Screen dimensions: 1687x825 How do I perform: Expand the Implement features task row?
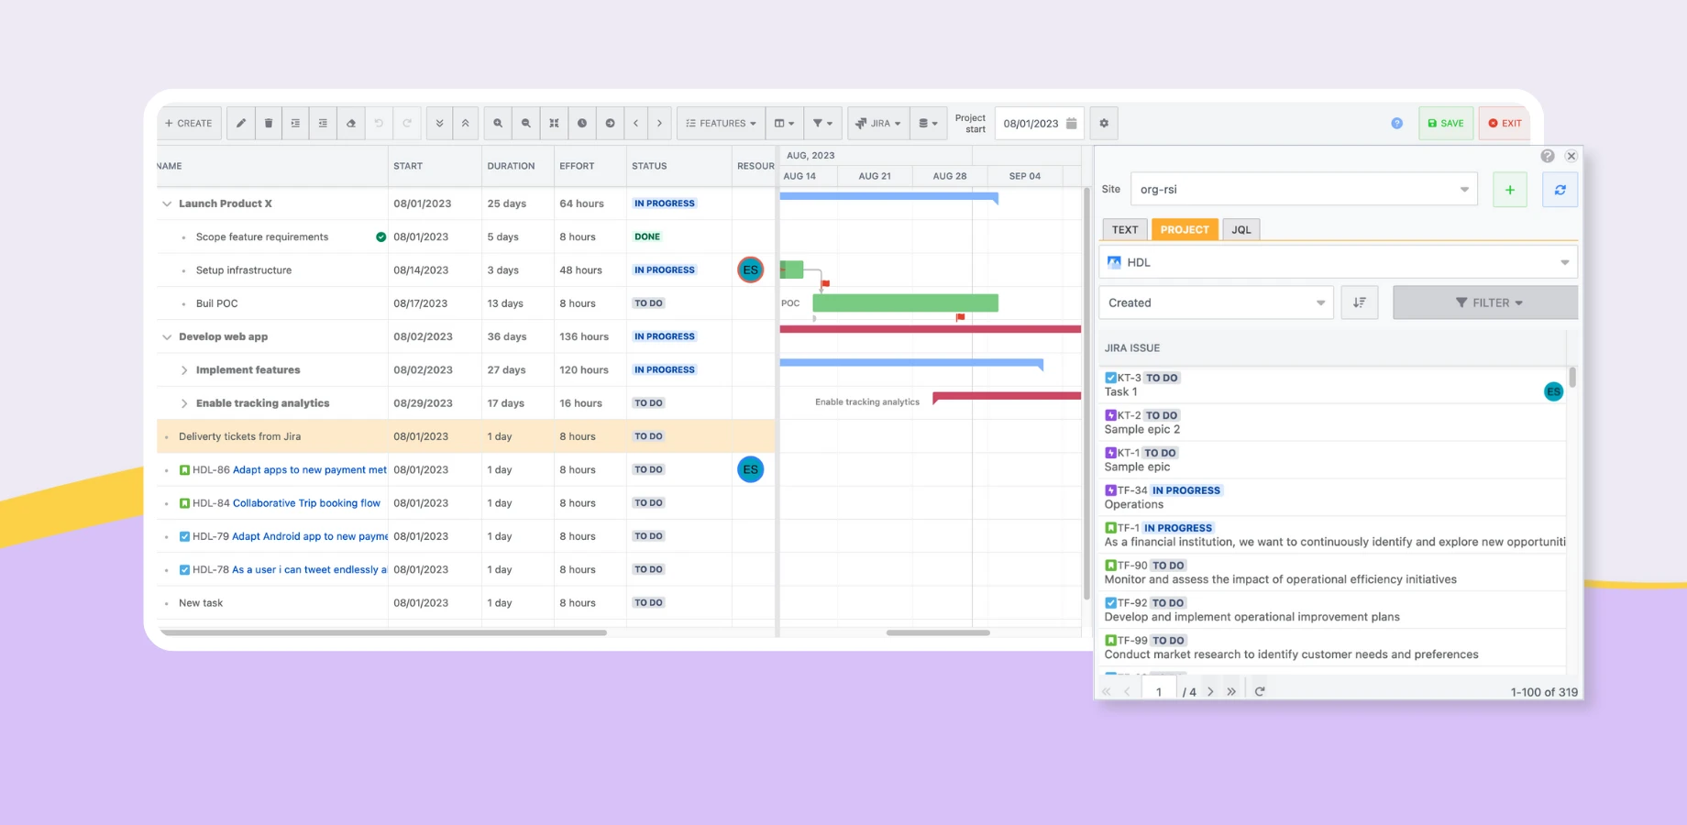tap(184, 369)
